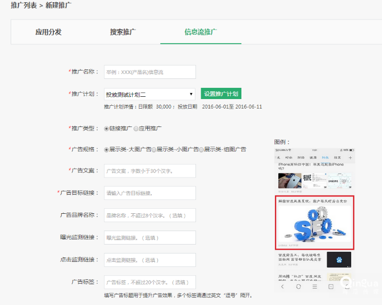The image size is (382, 305).
Task: Select the 财经 channel in preview
Action: [x=301, y=158]
